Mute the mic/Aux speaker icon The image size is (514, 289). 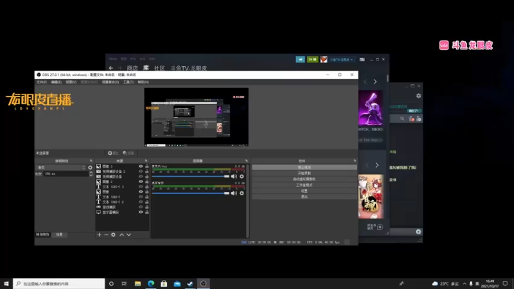(234, 176)
